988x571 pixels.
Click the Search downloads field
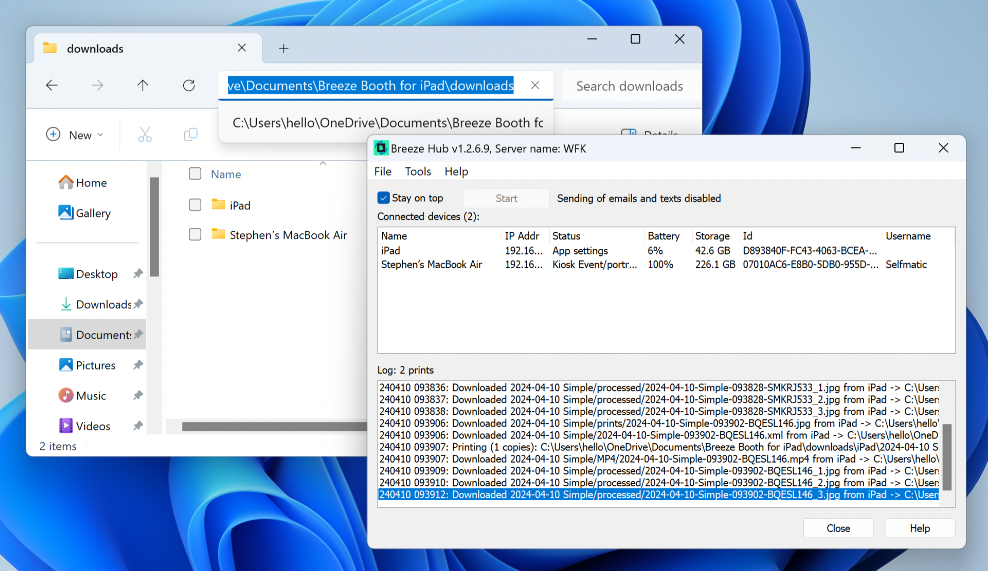tap(629, 86)
